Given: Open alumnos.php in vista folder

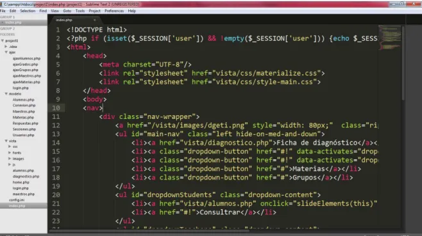Looking at the screenshot, I should [23, 171].
